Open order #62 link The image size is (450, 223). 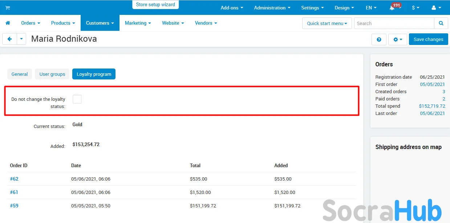click(14, 179)
